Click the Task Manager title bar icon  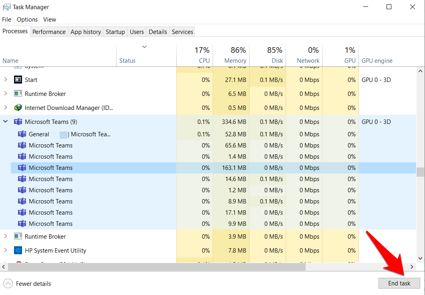coord(6,7)
